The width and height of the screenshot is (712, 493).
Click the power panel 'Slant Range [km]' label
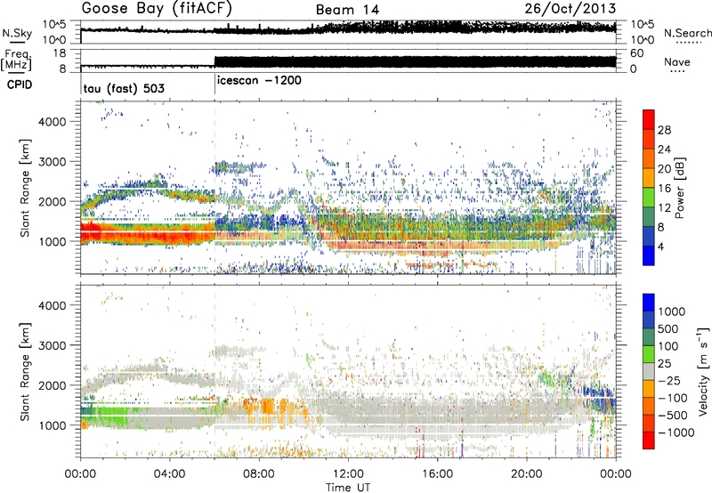(x=25, y=189)
